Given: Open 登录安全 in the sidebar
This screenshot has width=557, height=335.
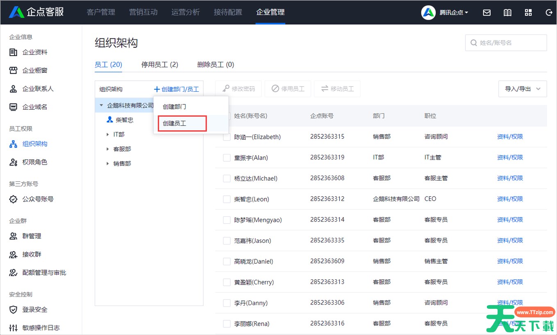Looking at the screenshot, I should point(35,310).
